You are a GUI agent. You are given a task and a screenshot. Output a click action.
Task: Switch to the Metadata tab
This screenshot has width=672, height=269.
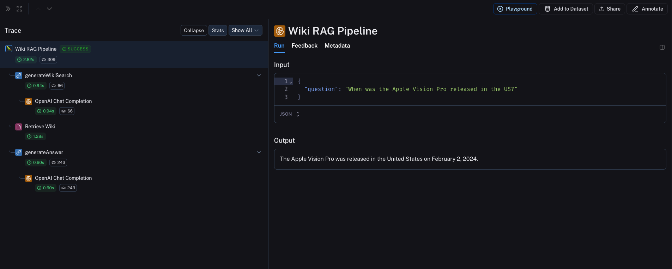pyautogui.click(x=337, y=46)
